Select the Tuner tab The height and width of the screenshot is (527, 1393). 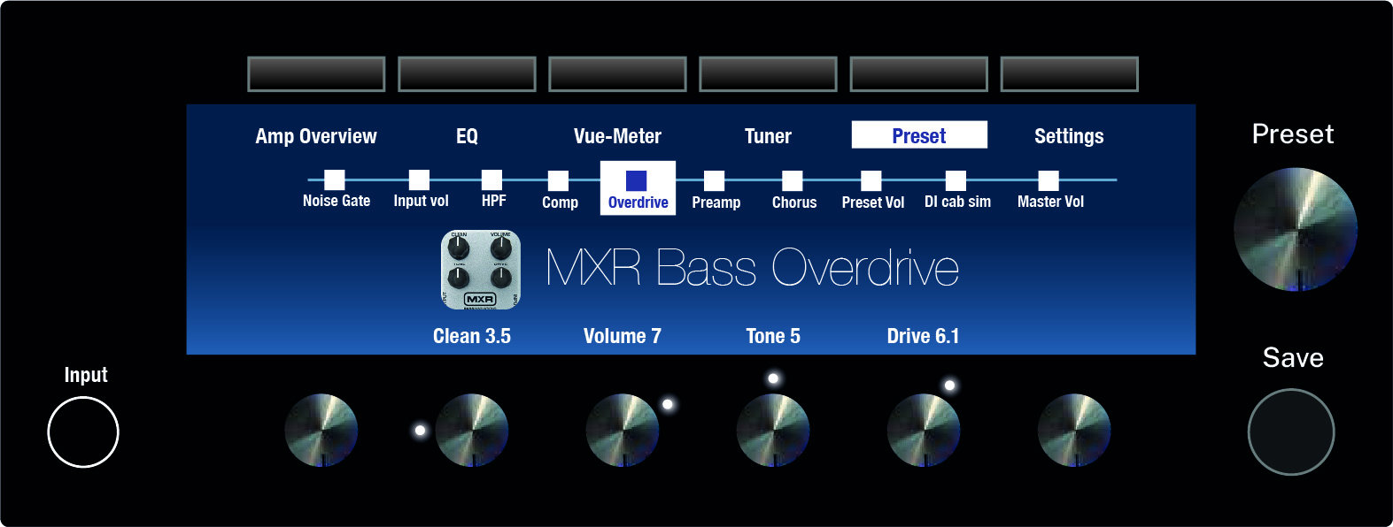768,136
